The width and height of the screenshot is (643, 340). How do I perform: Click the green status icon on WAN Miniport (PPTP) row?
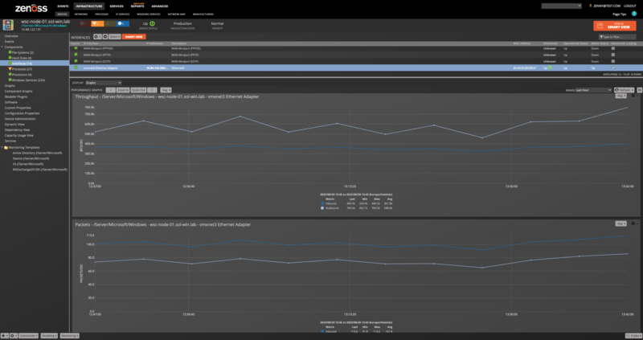pyautogui.click(x=76, y=55)
